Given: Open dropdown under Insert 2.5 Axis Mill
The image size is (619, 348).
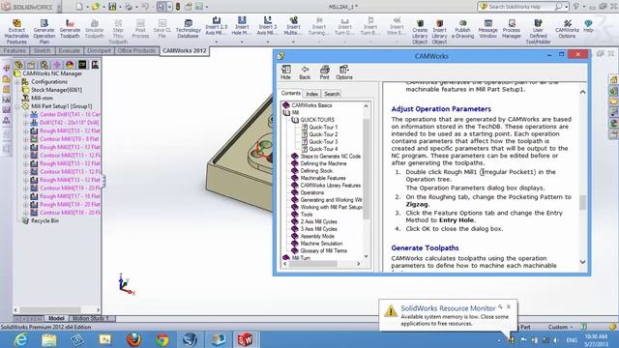Looking at the screenshot, I should click(217, 41).
